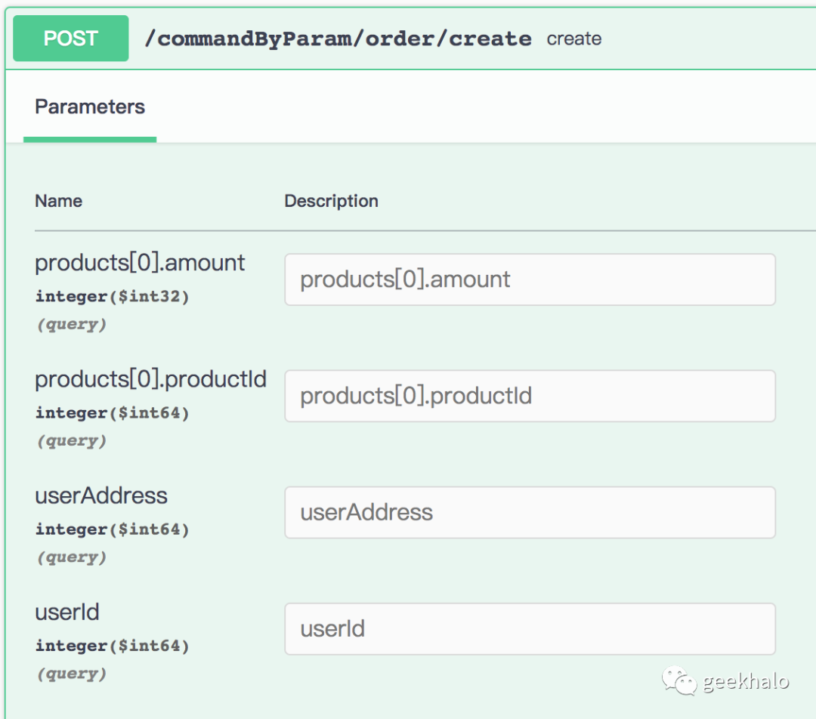The width and height of the screenshot is (816, 719).
Task: Click integer($int64) type under products[0].productId
Action: 112,413
